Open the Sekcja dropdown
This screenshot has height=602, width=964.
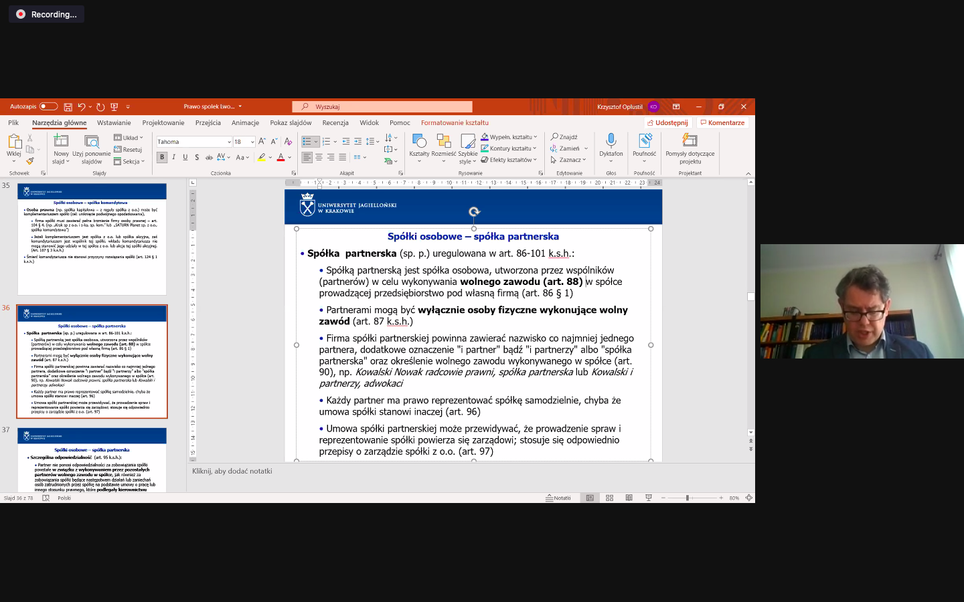coord(129,161)
